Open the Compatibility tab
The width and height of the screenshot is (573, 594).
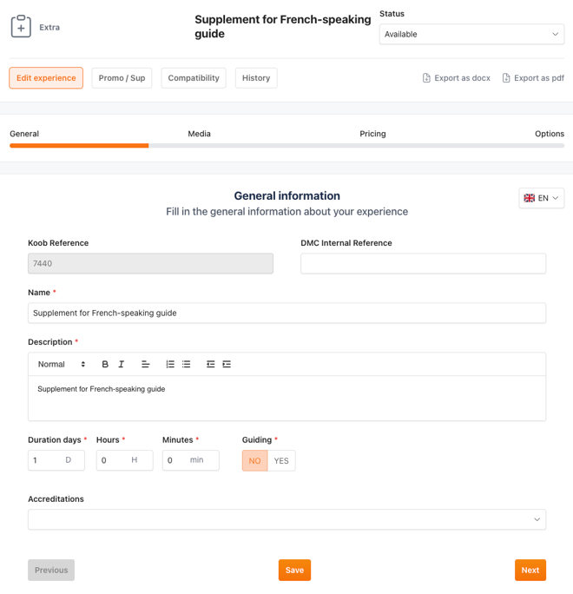[x=194, y=78]
